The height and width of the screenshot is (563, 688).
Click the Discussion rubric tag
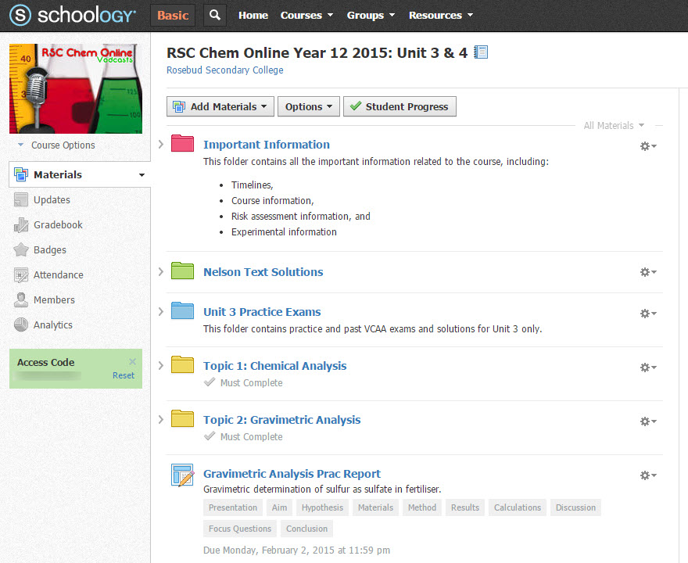(x=575, y=507)
